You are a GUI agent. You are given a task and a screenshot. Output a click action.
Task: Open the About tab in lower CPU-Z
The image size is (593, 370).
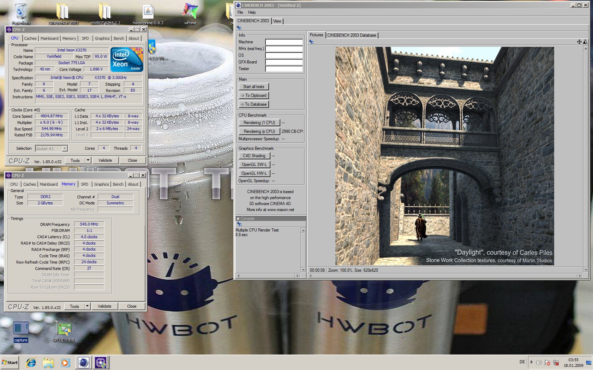point(133,184)
